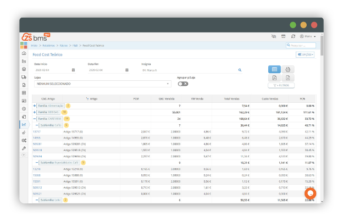Open the orange chat support bubble
Viewport: 343px width, 221px height.
310,193
